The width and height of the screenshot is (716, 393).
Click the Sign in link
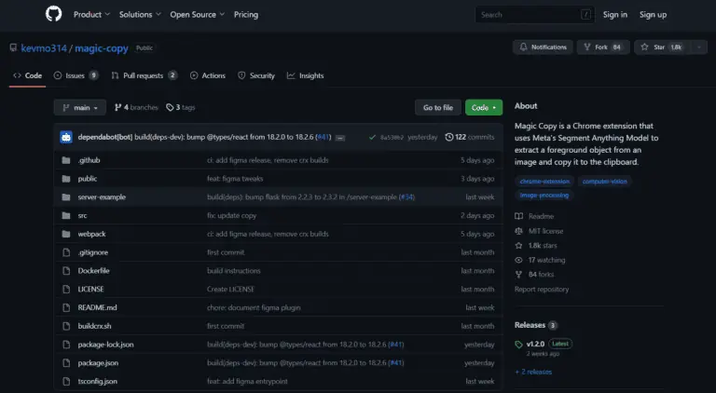click(x=614, y=15)
